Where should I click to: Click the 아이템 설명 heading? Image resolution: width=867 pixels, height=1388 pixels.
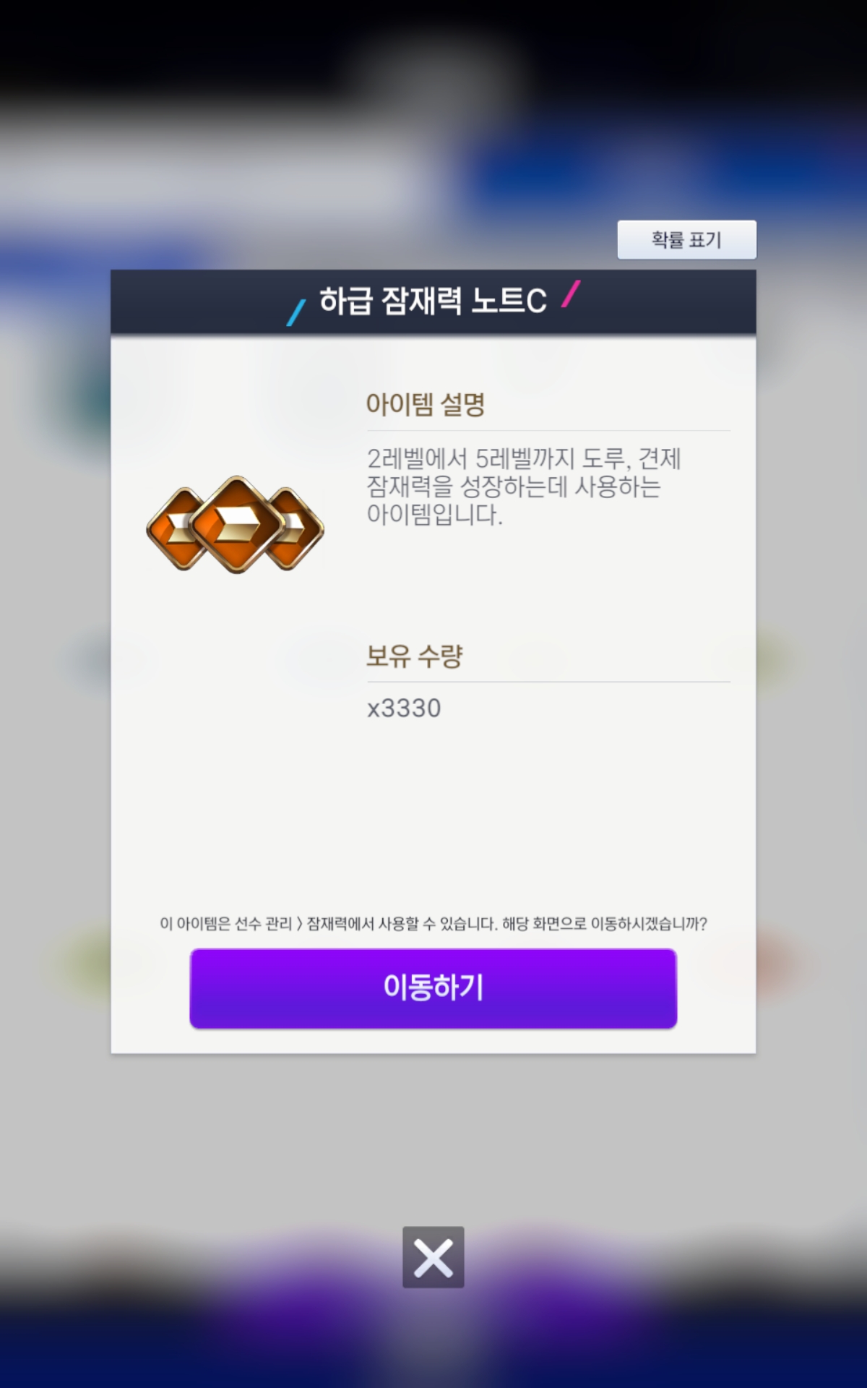pos(426,404)
